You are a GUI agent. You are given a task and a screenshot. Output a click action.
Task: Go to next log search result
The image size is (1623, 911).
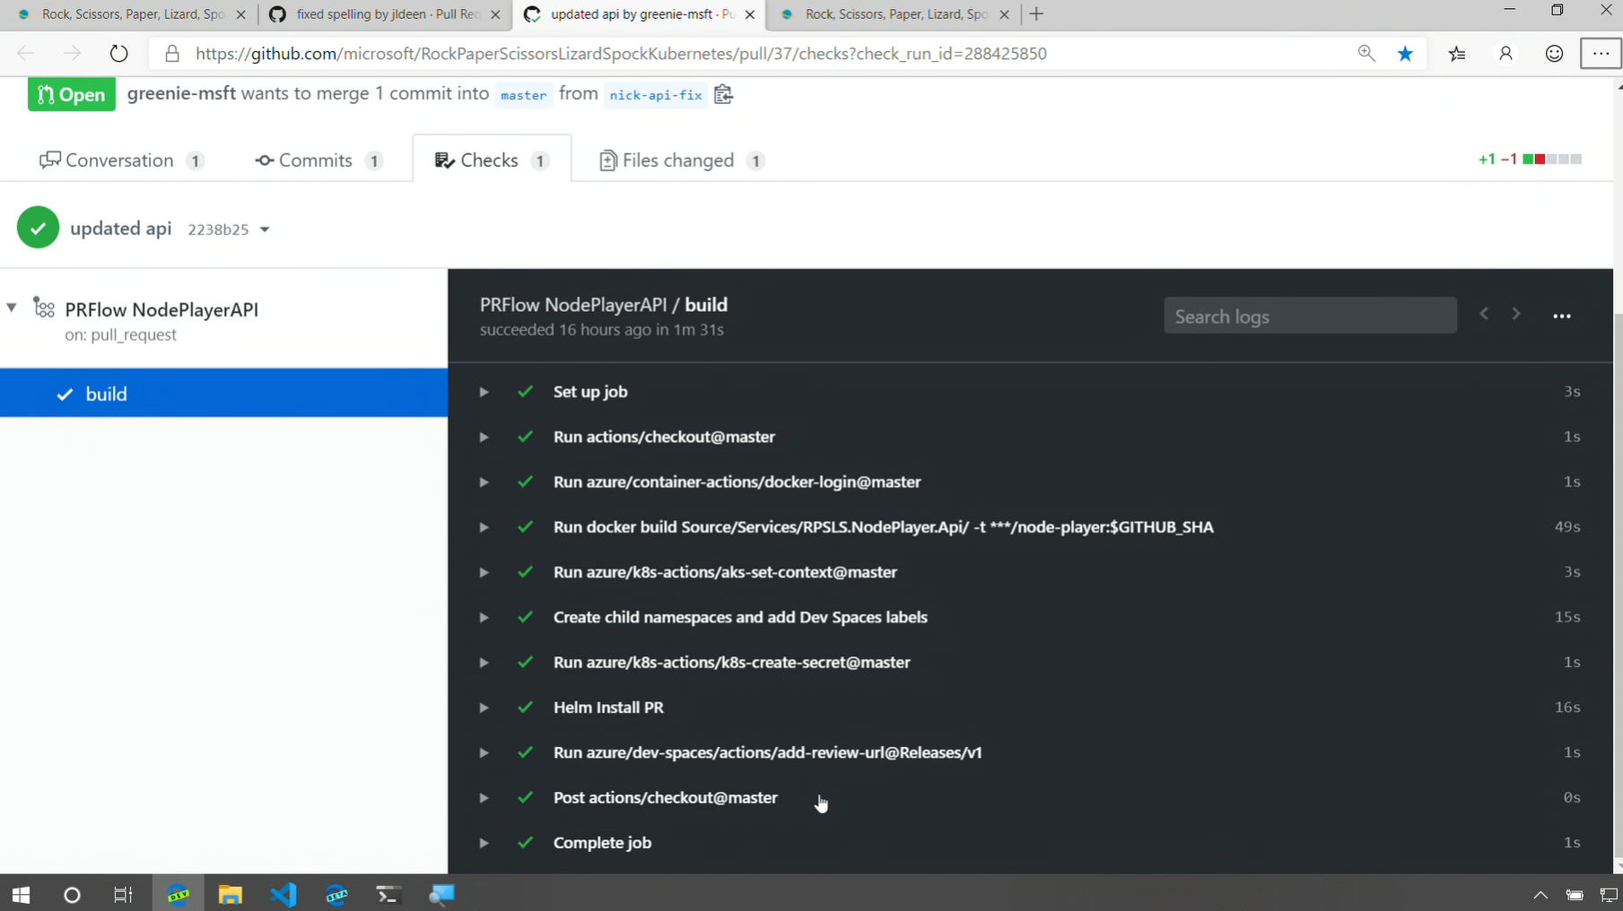pyautogui.click(x=1516, y=315)
